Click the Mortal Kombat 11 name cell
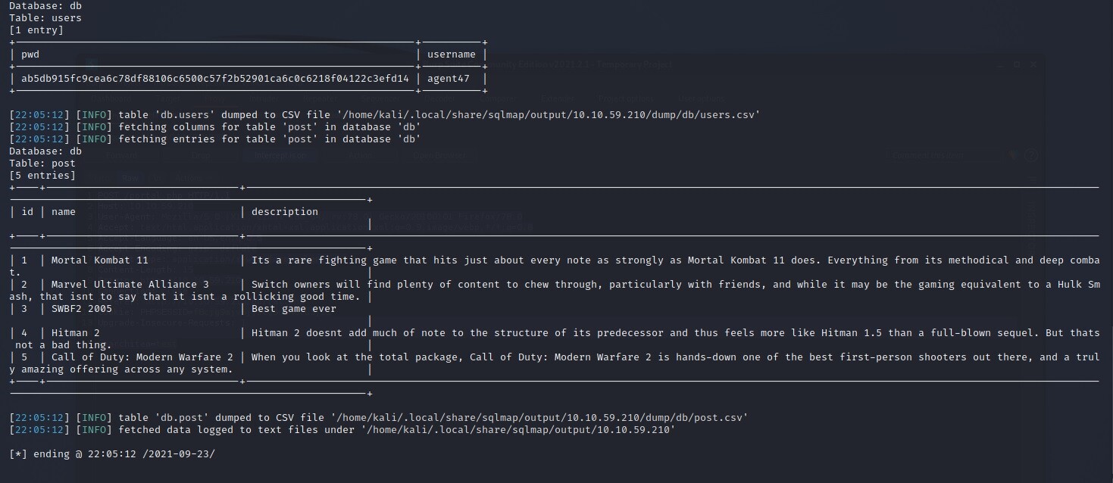1113x483 pixels. tap(100, 260)
